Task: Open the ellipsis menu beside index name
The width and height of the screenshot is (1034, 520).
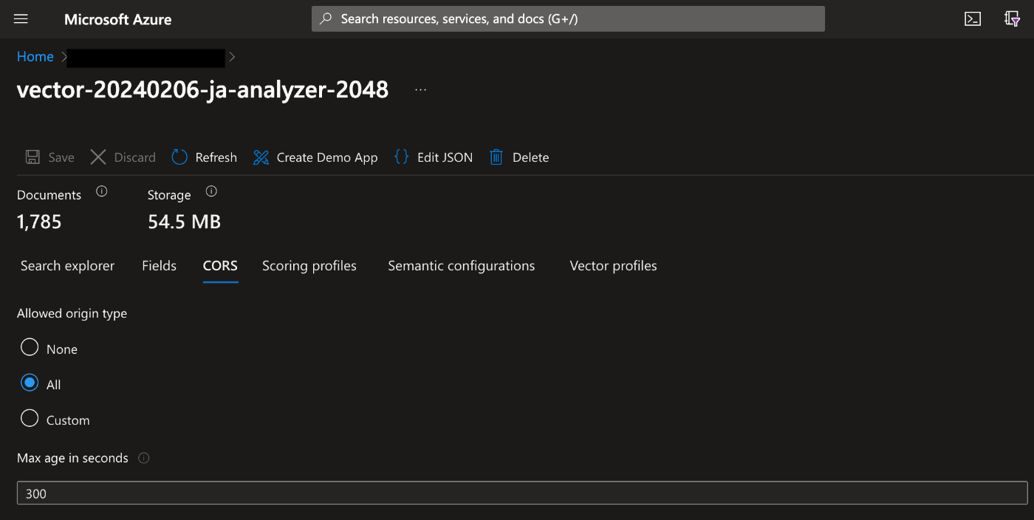Action: point(421,89)
